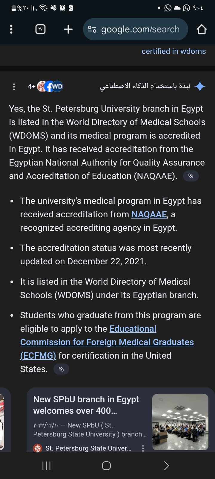Image resolution: width=215 pixels, height=479 pixels.
Task: Tap the lecture hall thumbnail image
Action: pos(180,422)
